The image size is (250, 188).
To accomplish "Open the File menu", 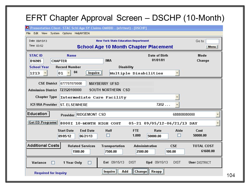I will click(x=28, y=33).
